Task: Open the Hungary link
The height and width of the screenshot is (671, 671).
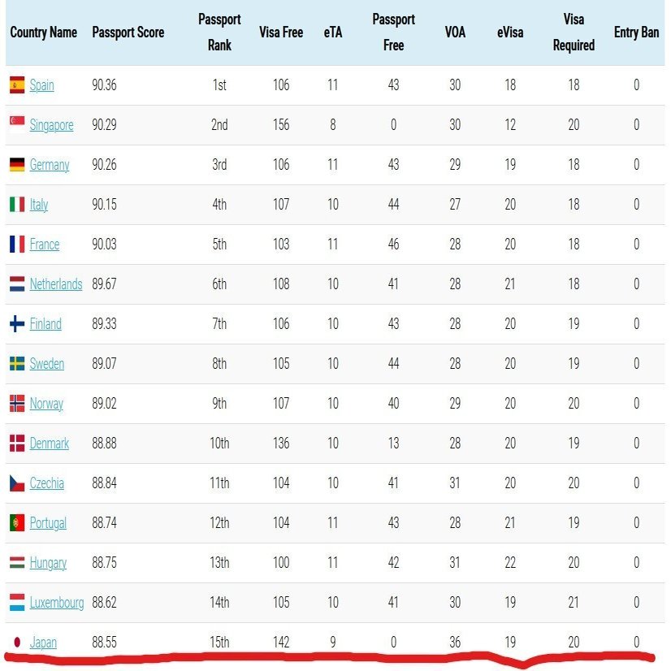Action: 48,563
